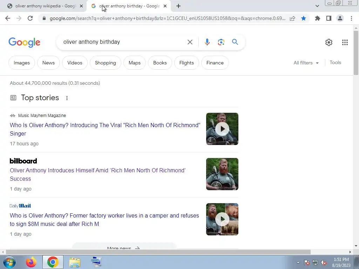Reload the current page
359x269 pixels.
[30, 18]
